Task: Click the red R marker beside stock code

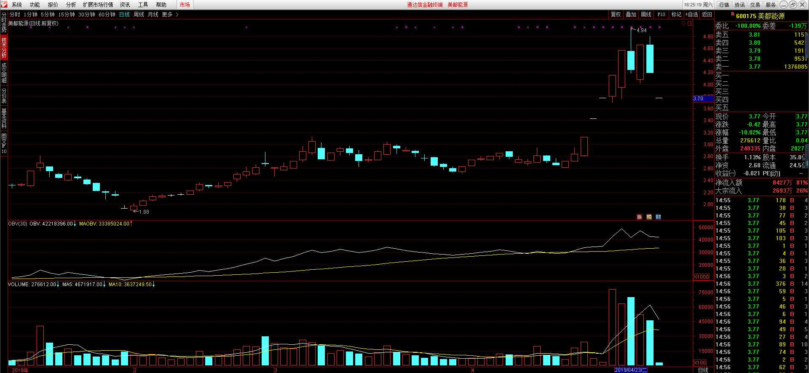Action: [732, 14]
